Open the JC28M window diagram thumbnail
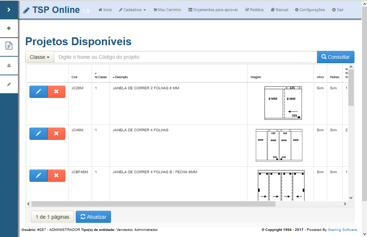Screen dimensions: 367x237 click(x=283, y=103)
